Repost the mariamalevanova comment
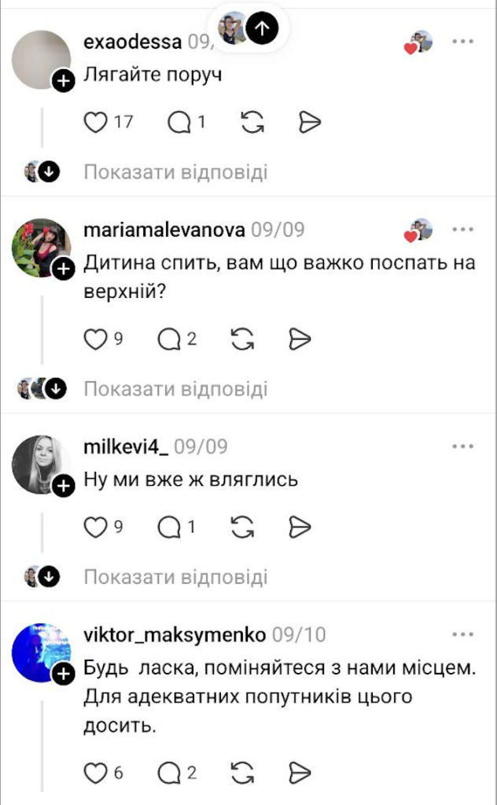Viewport: 497px width, 805px height. coord(242,339)
